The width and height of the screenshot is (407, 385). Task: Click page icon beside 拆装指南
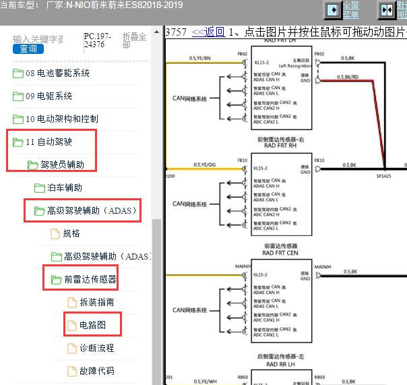(72, 302)
